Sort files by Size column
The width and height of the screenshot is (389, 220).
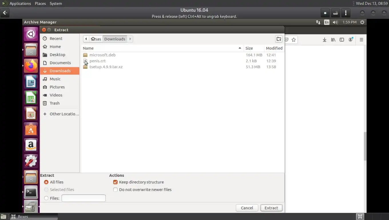coord(254,48)
